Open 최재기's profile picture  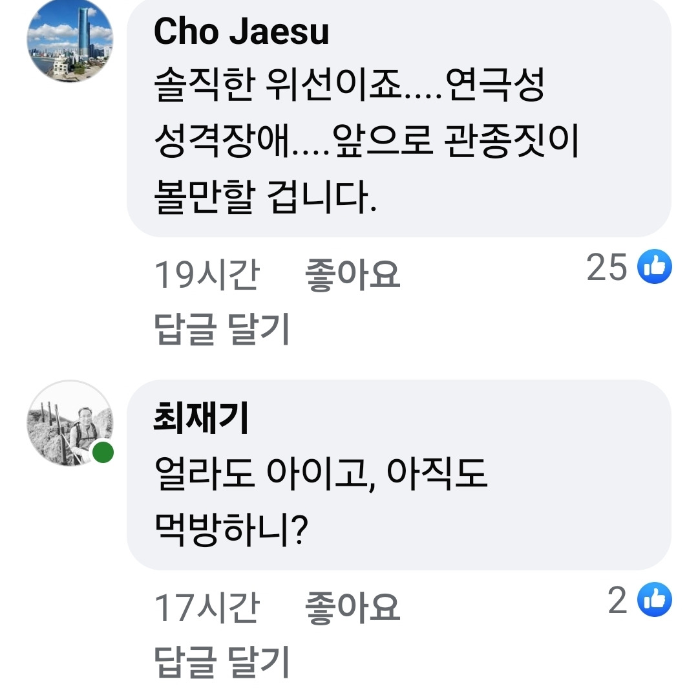tap(70, 424)
